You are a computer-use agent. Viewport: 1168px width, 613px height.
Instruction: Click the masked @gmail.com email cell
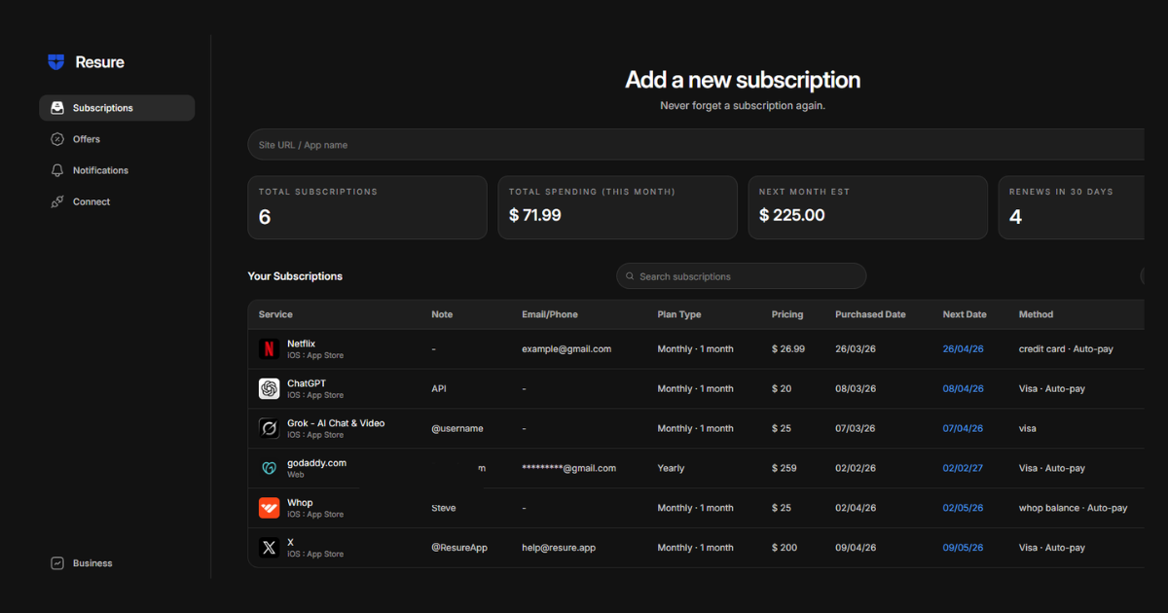click(x=569, y=468)
